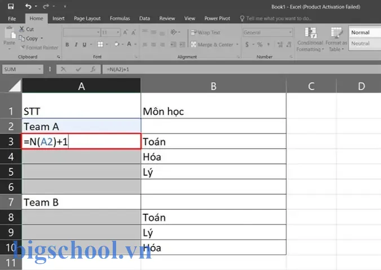Redo the action in the Quick Access Toolbar
This screenshot has width=381, height=270.
click(46, 6)
